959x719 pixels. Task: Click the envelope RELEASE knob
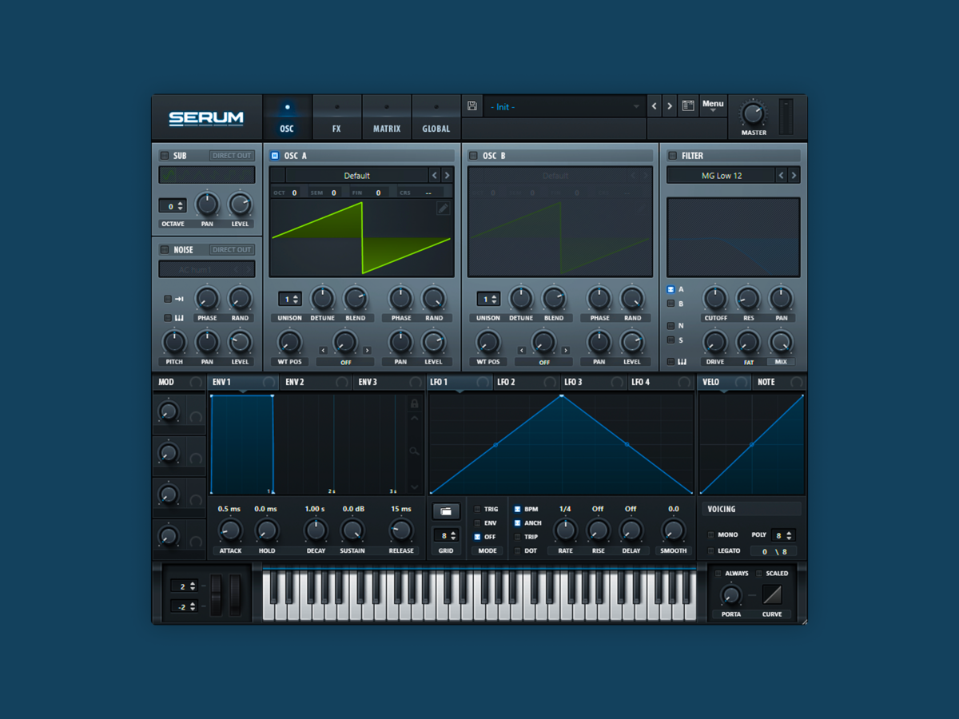(x=401, y=530)
